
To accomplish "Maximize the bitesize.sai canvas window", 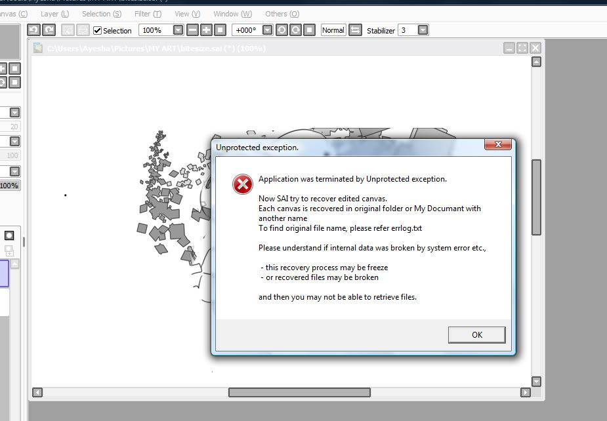I will coord(522,48).
